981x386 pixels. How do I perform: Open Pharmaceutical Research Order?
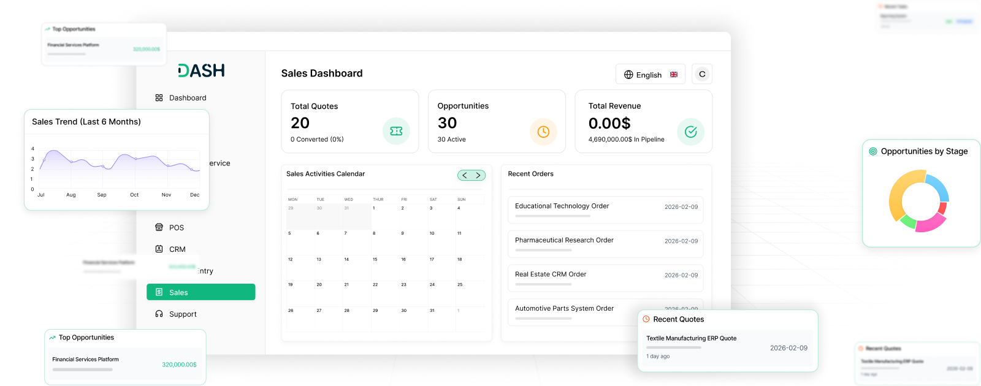(x=606, y=244)
